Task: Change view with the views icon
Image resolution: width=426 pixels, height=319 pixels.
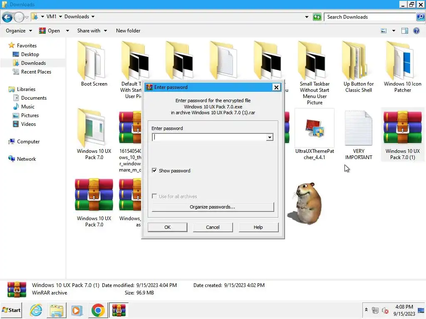Action: pos(384,31)
